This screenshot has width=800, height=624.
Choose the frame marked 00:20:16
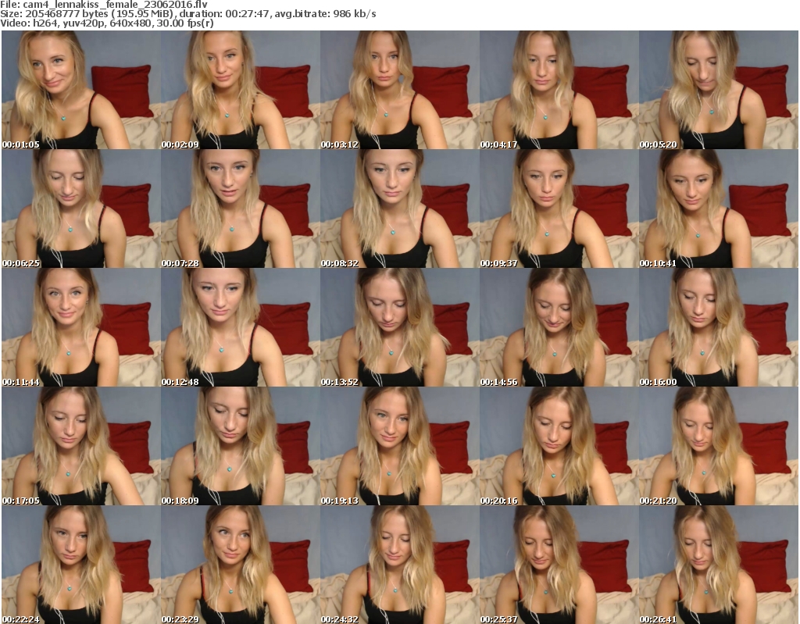(559, 447)
